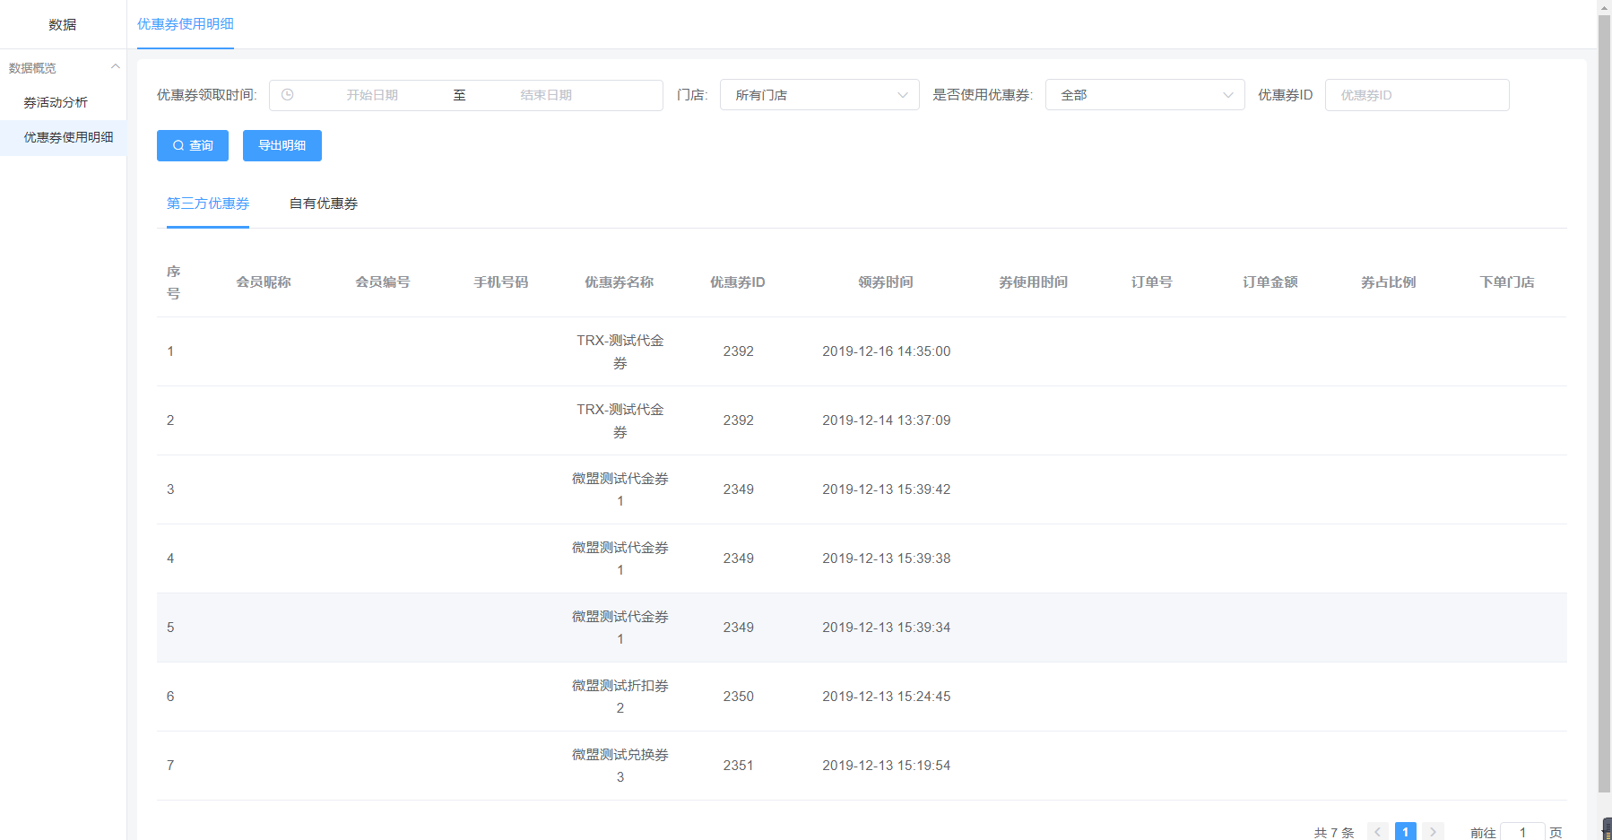The height and width of the screenshot is (840, 1612).
Task: Click the 前往 page number jump field
Action: click(x=1522, y=832)
